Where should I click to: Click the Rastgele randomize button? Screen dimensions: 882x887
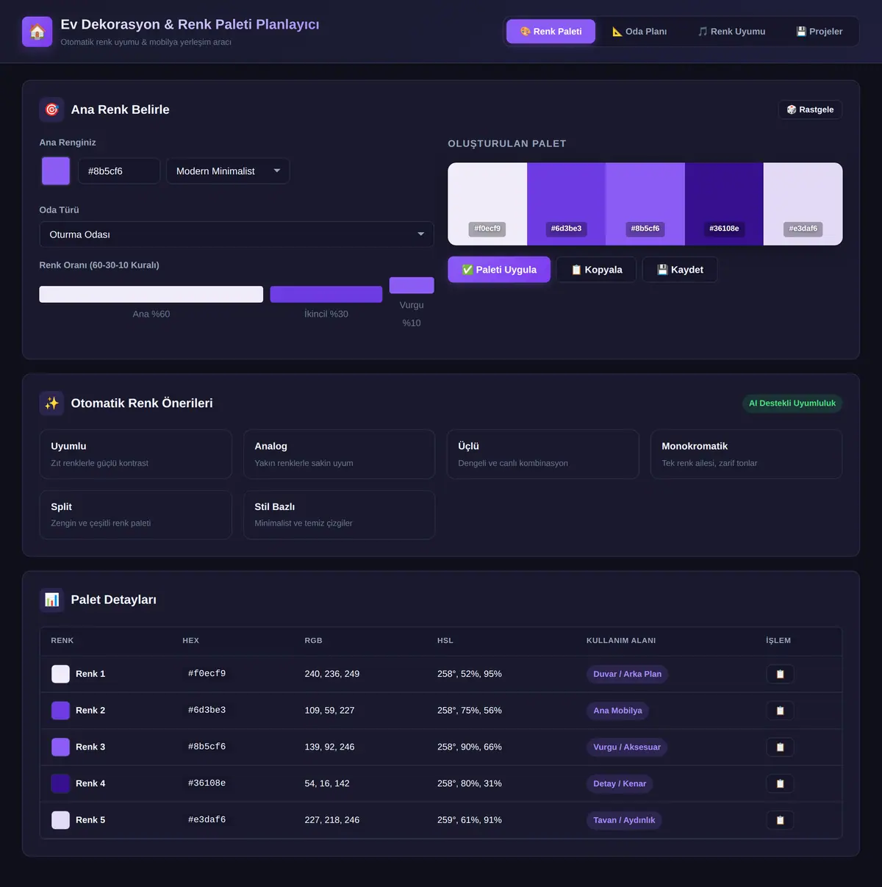(x=810, y=109)
